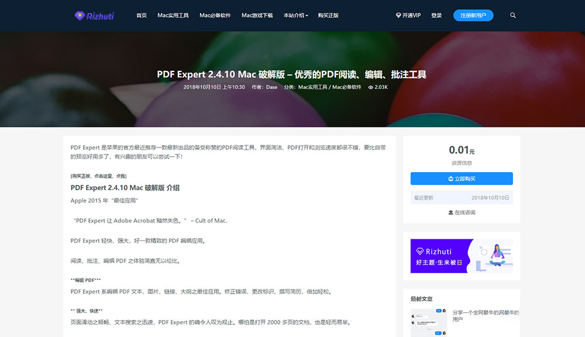Image resolution: width=585 pixels, height=337 pixels.
Task: Open category Mac必备软件 in post meta
Action: [346, 87]
